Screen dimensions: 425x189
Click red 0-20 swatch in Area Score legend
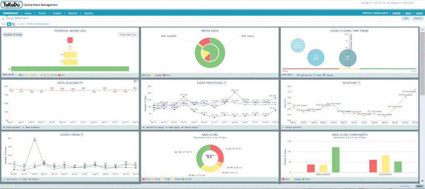coord(143,179)
